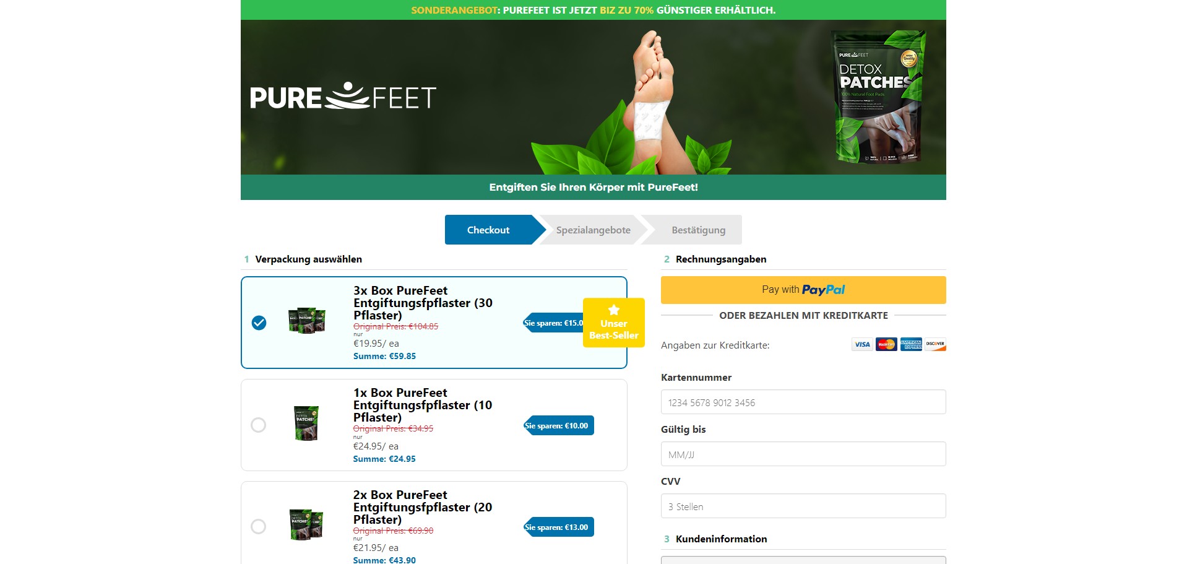Screen dimensions: 1187x564
Task: Click the Visa card icon
Action: click(x=862, y=344)
